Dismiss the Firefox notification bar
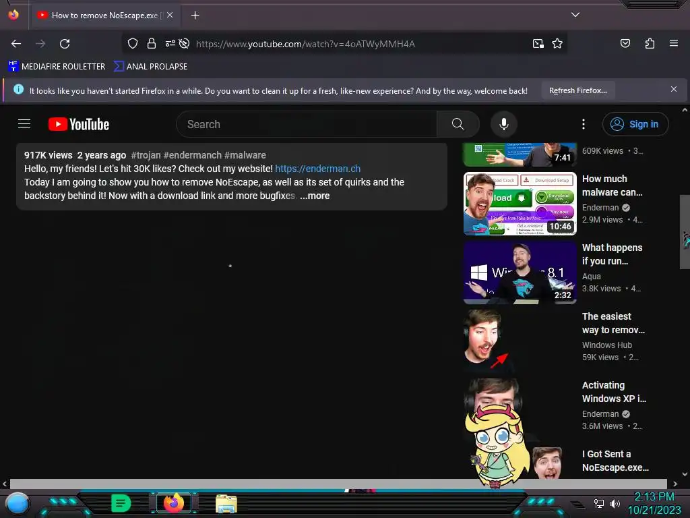Screen dimensions: 690x518 pyautogui.click(x=673, y=89)
